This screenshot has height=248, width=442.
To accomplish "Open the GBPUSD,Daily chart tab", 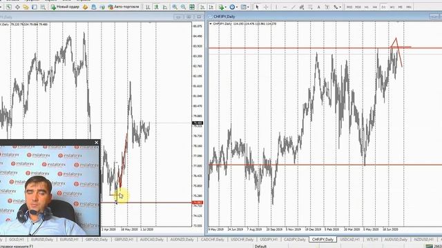I will pyautogui.click(x=97, y=240).
